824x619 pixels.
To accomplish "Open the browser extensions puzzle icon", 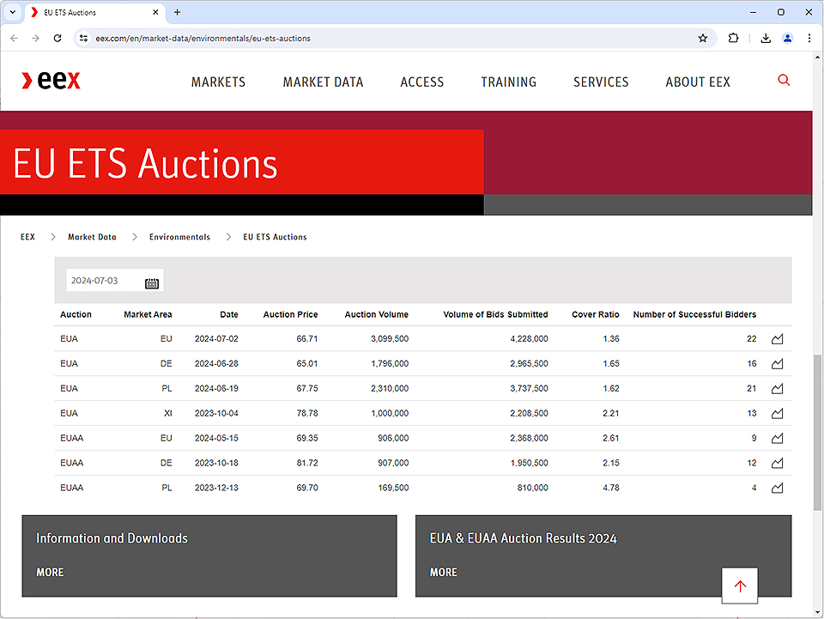I will [x=733, y=38].
